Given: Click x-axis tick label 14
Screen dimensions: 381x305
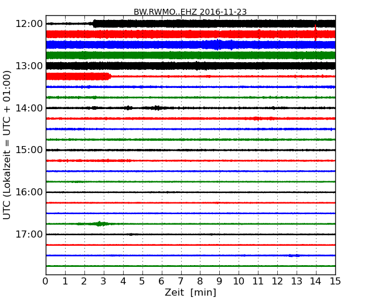Looking at the screenshot, I should [315, 281].
